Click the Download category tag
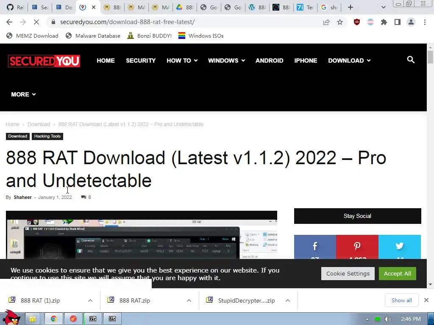This screenshot has height=325, width=434. coord(18,136)
